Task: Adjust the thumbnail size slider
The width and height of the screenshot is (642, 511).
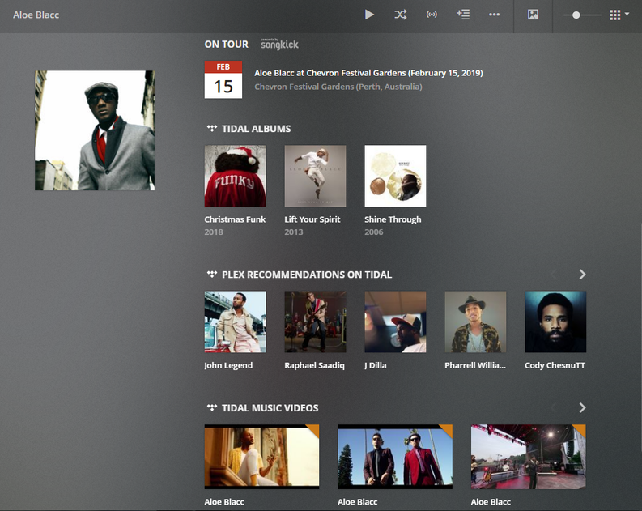Action: pyautogui.click(x=582, y=15)
